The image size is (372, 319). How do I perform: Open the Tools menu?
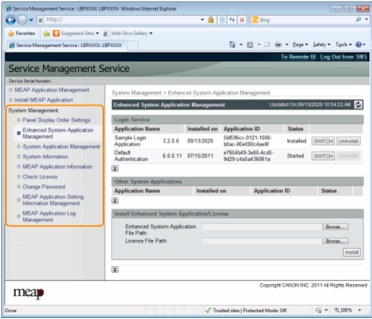click(343, 45)
